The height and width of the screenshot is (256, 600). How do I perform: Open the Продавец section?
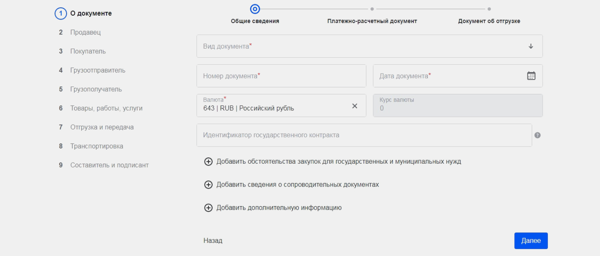coord(85,32)
